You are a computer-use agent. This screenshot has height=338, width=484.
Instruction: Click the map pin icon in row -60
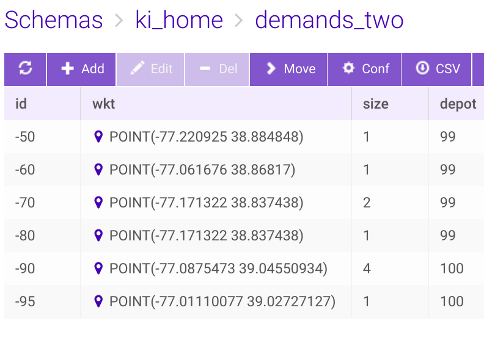[x=98, y=170]
